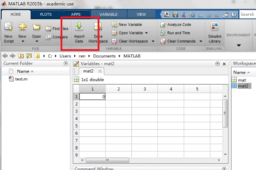Open the Current Folder panel actions menu
The image size is (256, 170).
click(66, 63)
